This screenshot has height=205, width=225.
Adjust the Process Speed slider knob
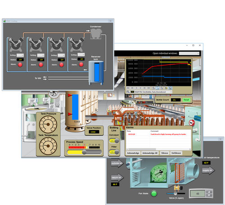pos(84,152)
